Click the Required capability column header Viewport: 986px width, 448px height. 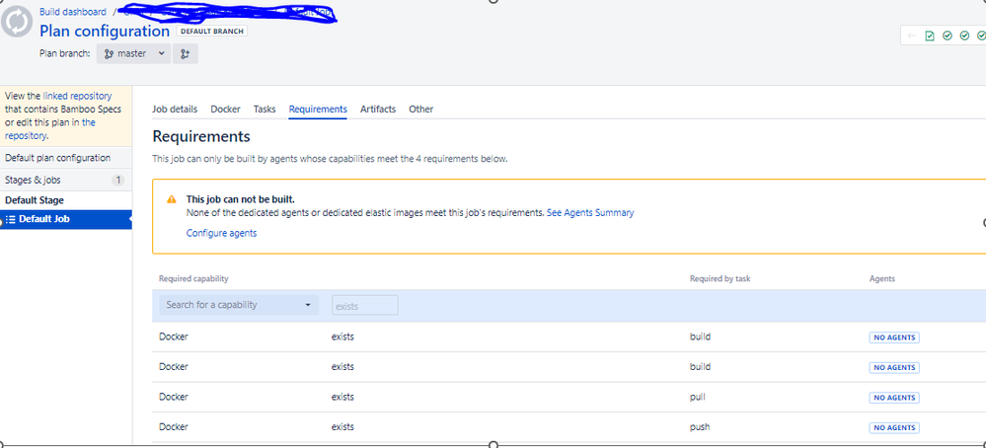pos(193,279)
